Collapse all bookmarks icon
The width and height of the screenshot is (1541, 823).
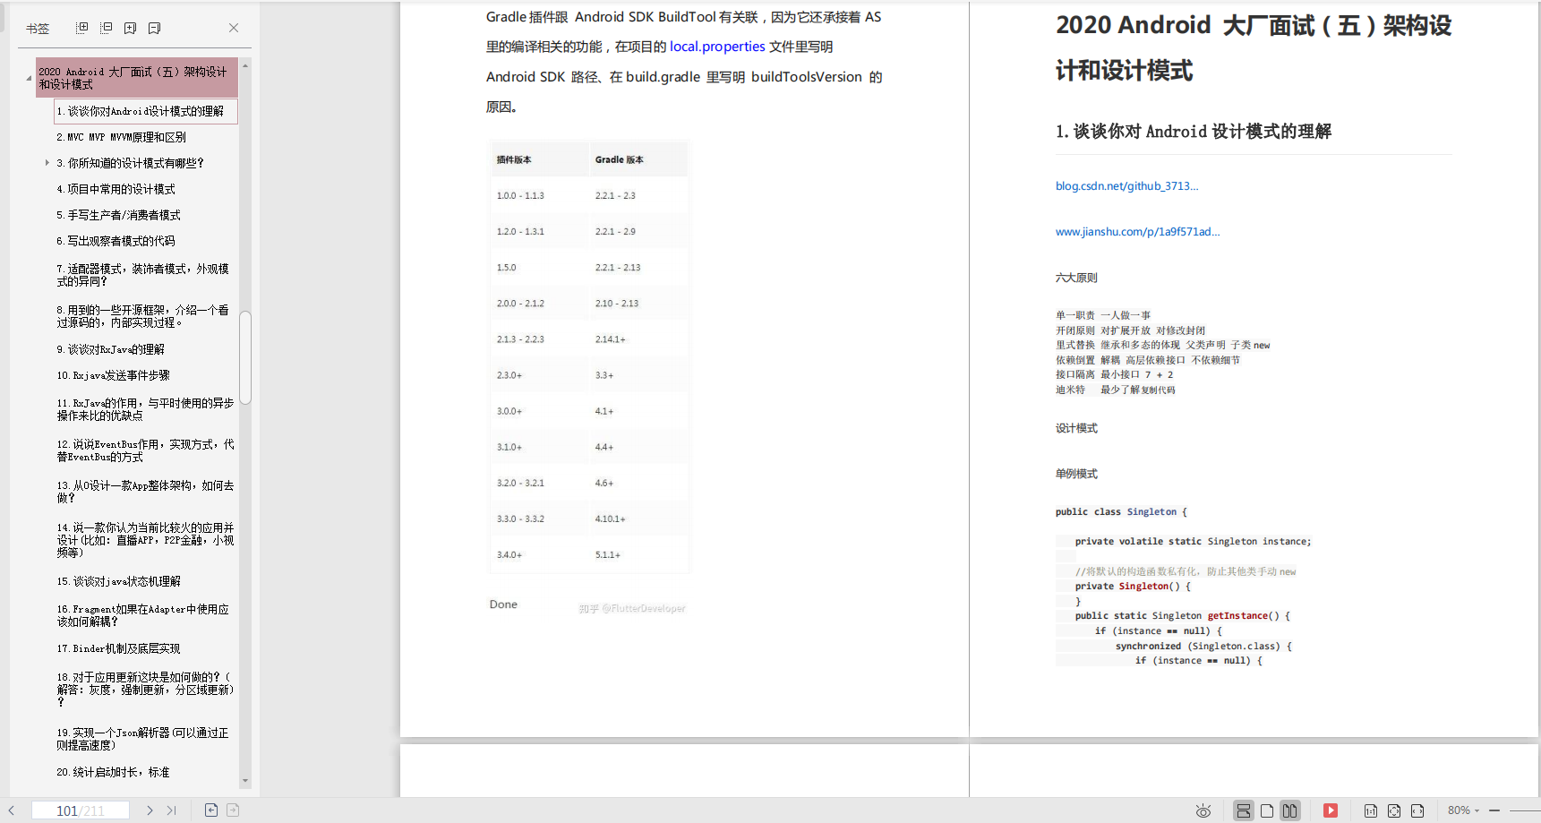click(x=107, y=28)
